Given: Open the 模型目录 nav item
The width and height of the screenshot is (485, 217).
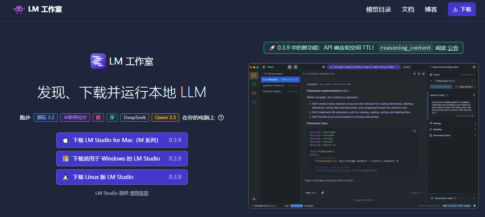Looking at the screenshot, I should pyautogui.click(x=378, y=9).
